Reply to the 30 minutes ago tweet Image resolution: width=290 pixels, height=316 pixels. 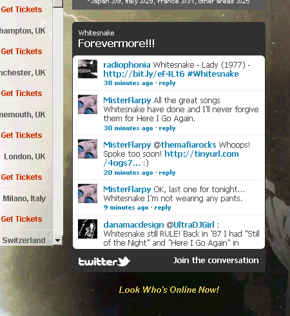[x=167, y=128]
